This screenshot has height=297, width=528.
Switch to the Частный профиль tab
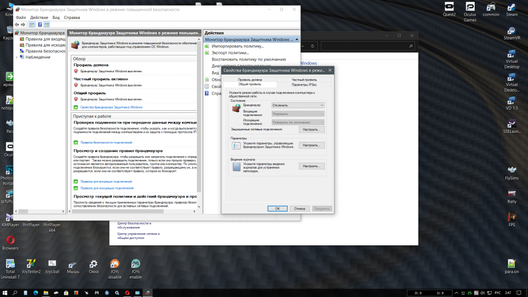(304, 80)
